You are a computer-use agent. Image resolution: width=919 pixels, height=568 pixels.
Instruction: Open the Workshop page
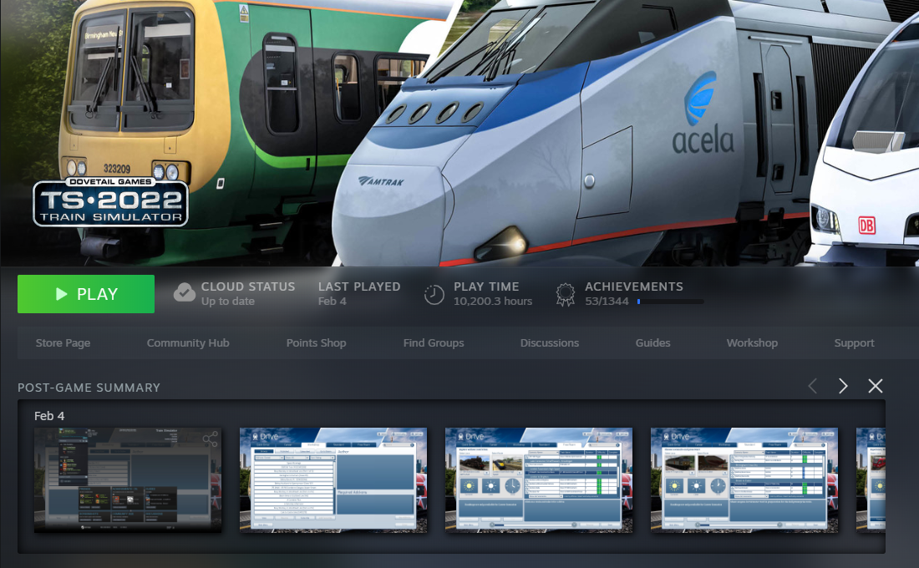pyautogui.click(x=752, y=343)
